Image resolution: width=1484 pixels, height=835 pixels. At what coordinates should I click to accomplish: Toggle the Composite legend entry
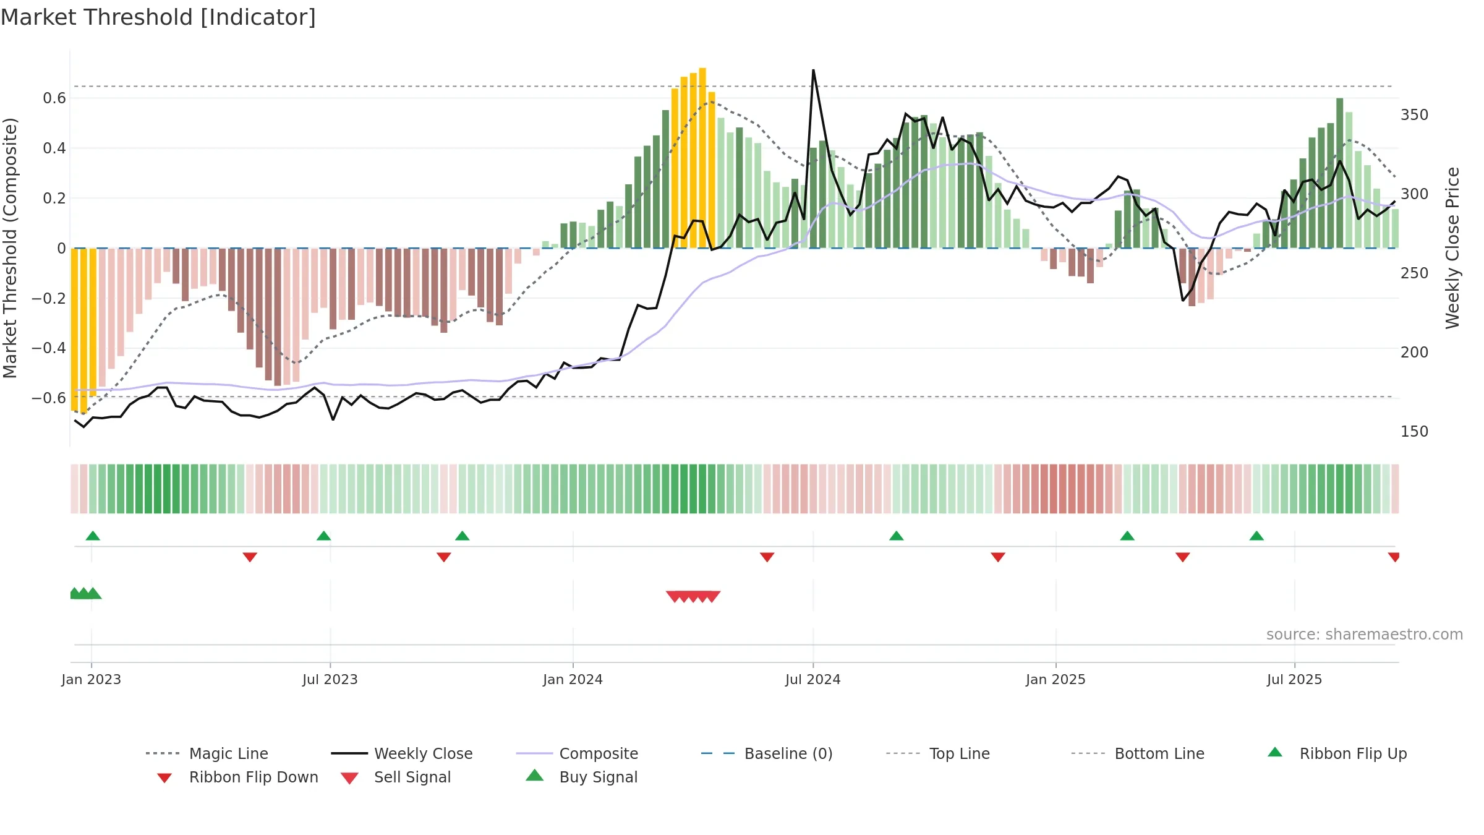[x=577, y=753]
